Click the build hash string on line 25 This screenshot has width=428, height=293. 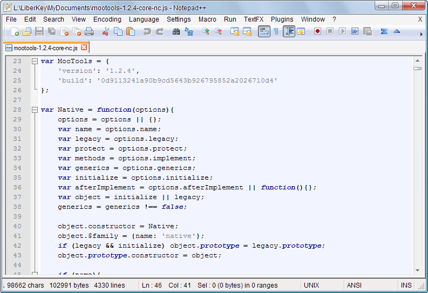click(187, 80)
